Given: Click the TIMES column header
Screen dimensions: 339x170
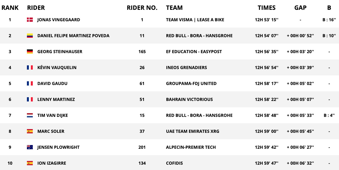Looking at the screenshot, I should click(267, 8).
